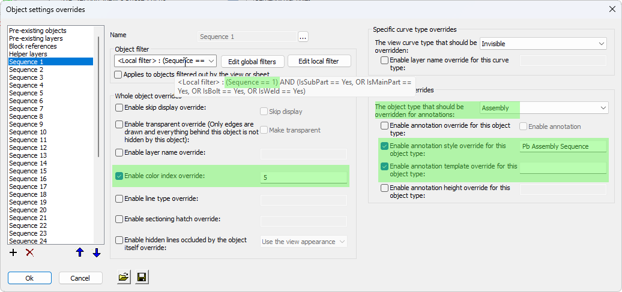The width and height of the screenshot is (622, 292).
Task: Click the ellipsis button beside Name field
Action: pyautogui.click(x=303, y=37)
